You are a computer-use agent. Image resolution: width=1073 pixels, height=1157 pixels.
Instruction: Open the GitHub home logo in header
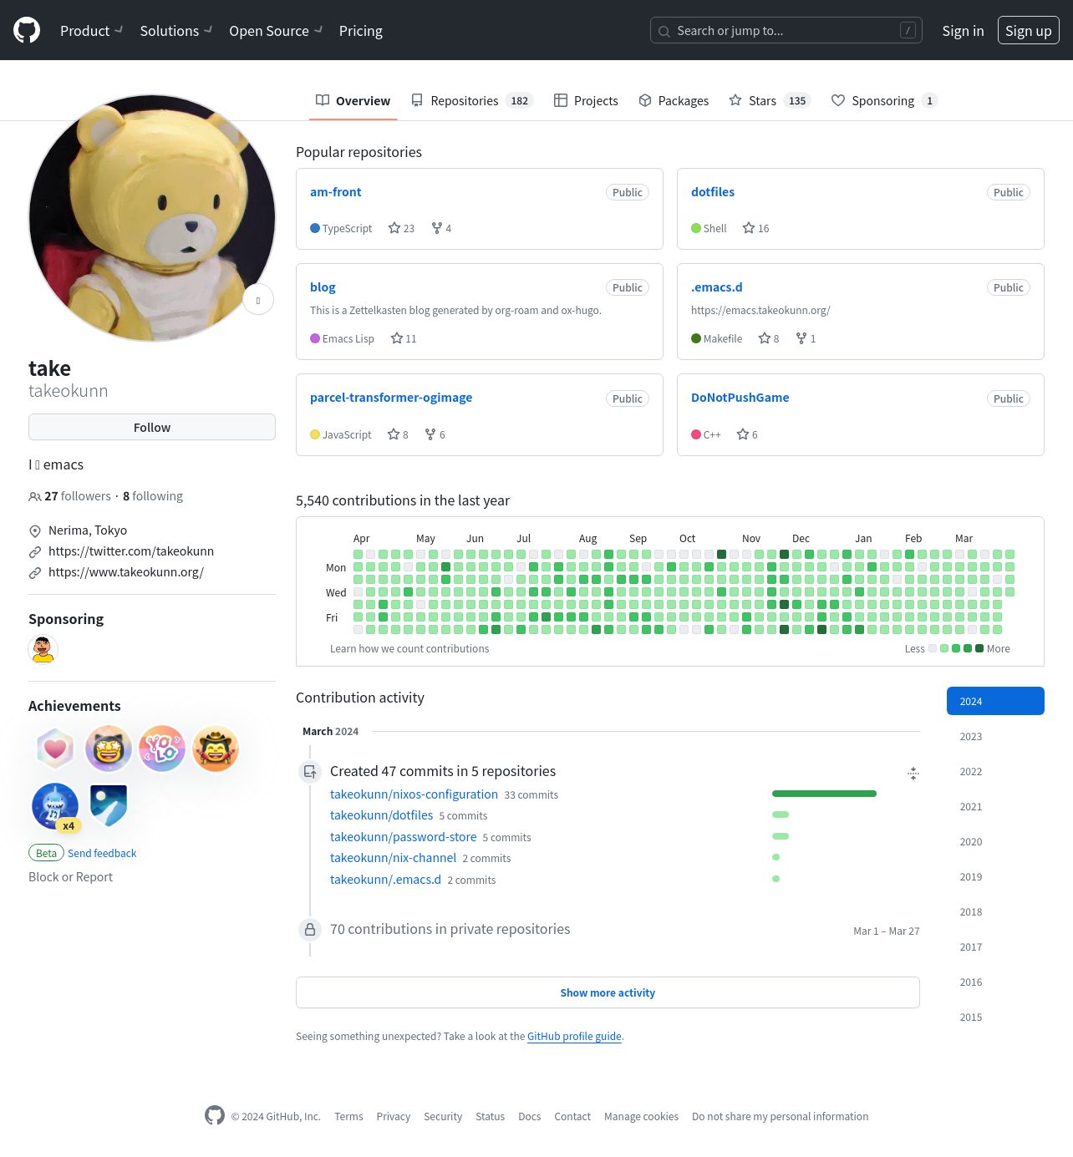point(27,30)
